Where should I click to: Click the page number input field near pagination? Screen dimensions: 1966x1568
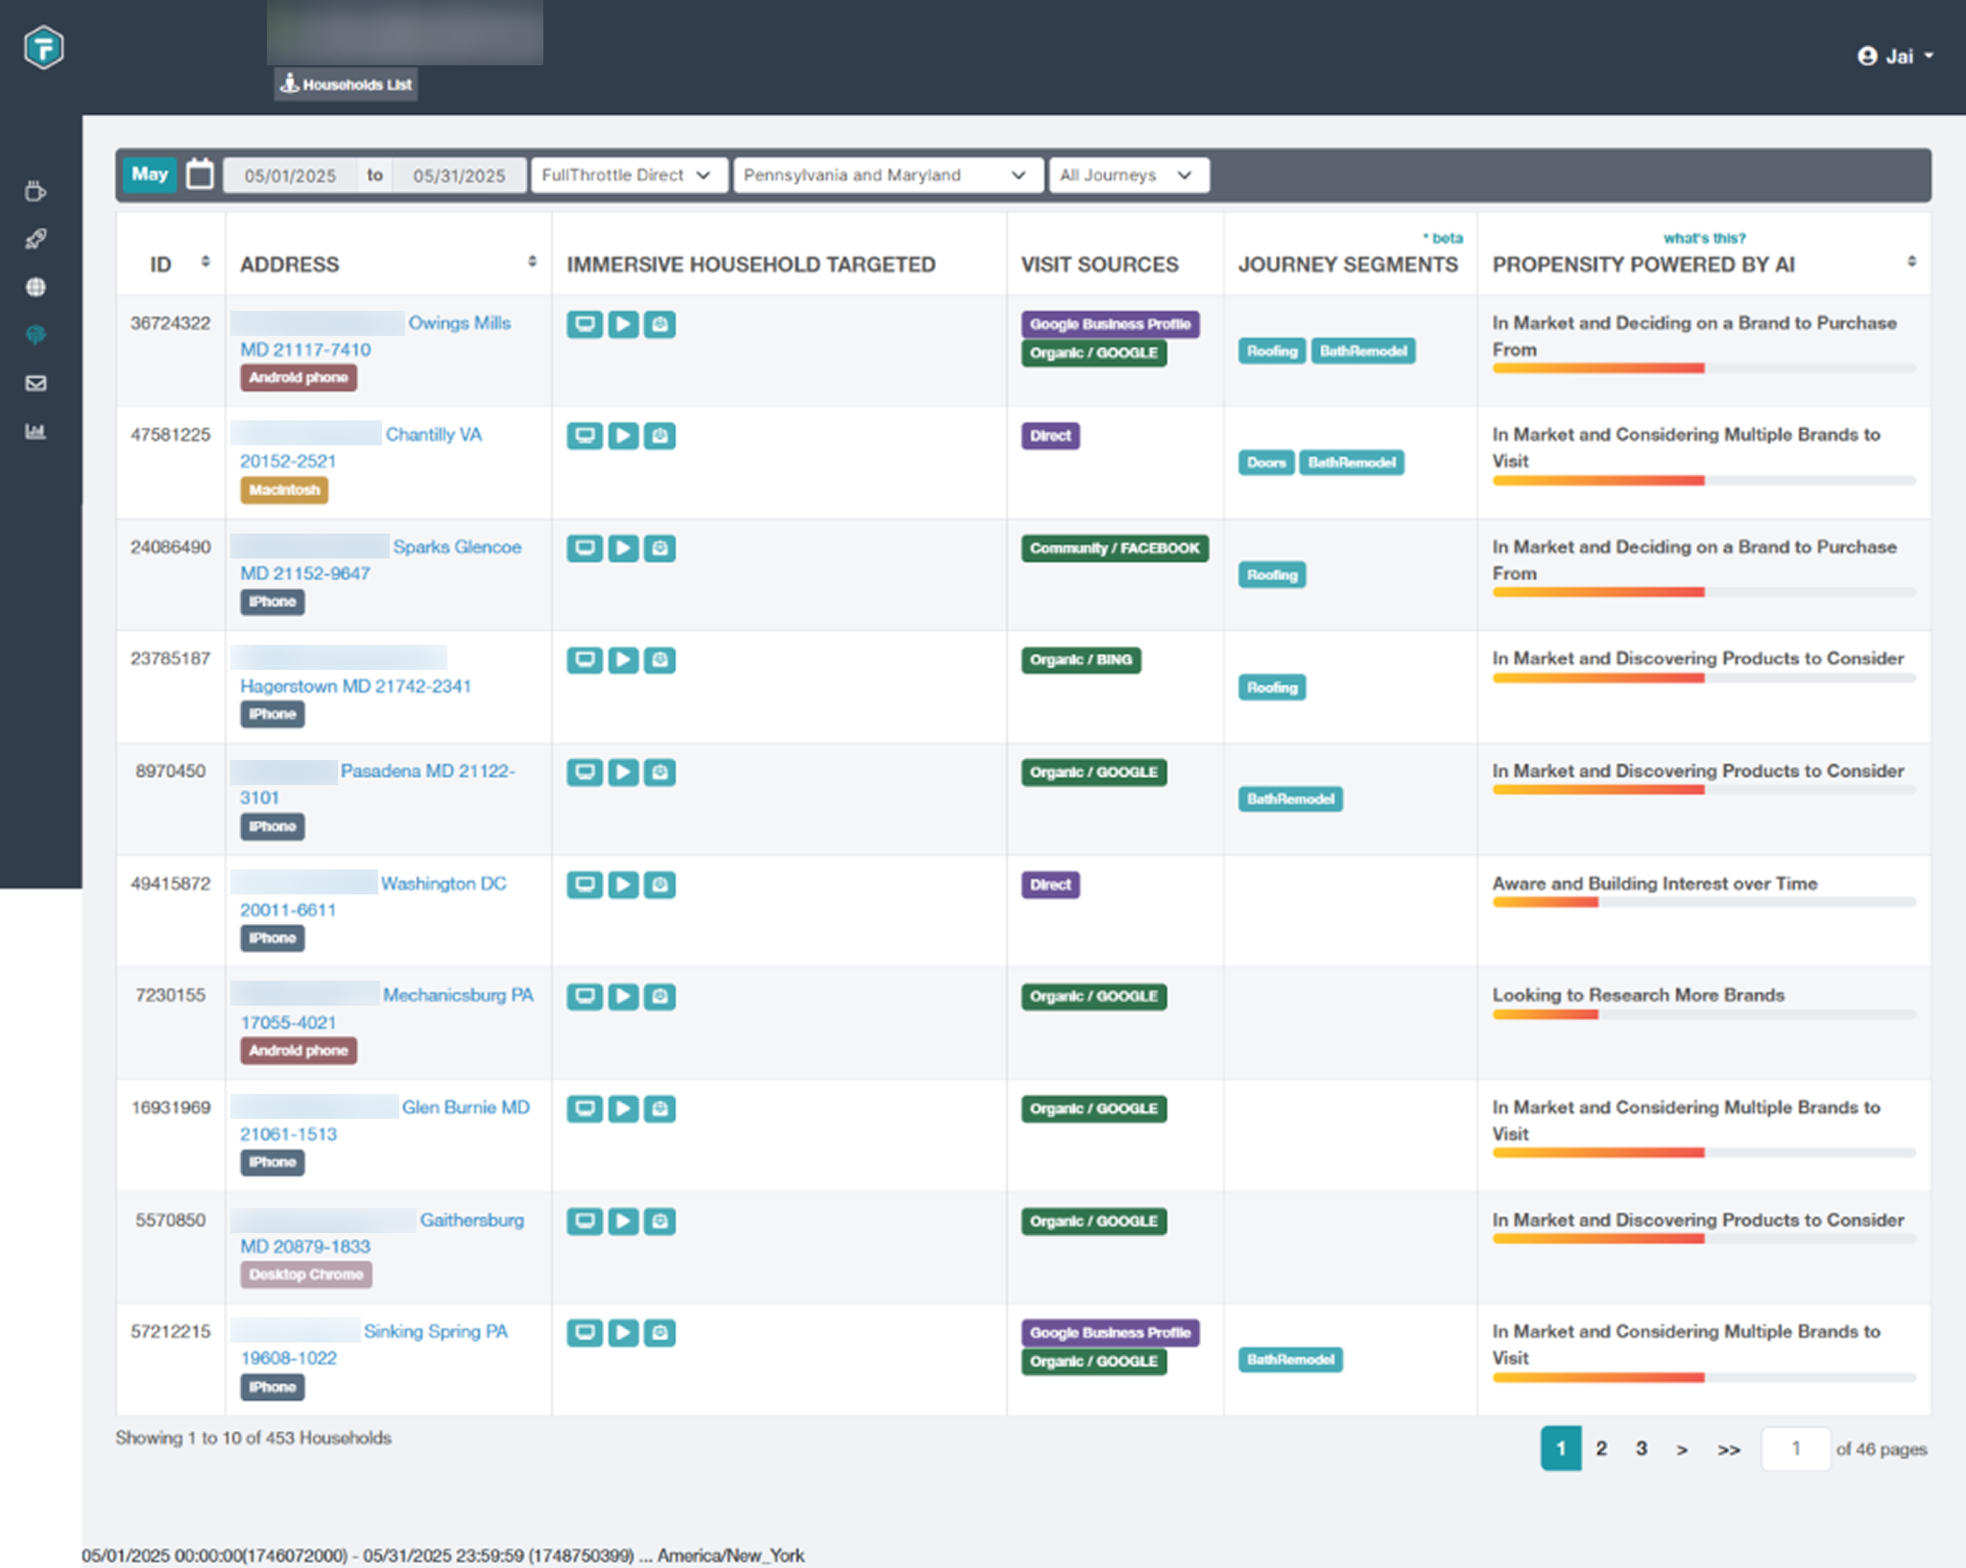pyautogui.click(x=1795, y=1448)
